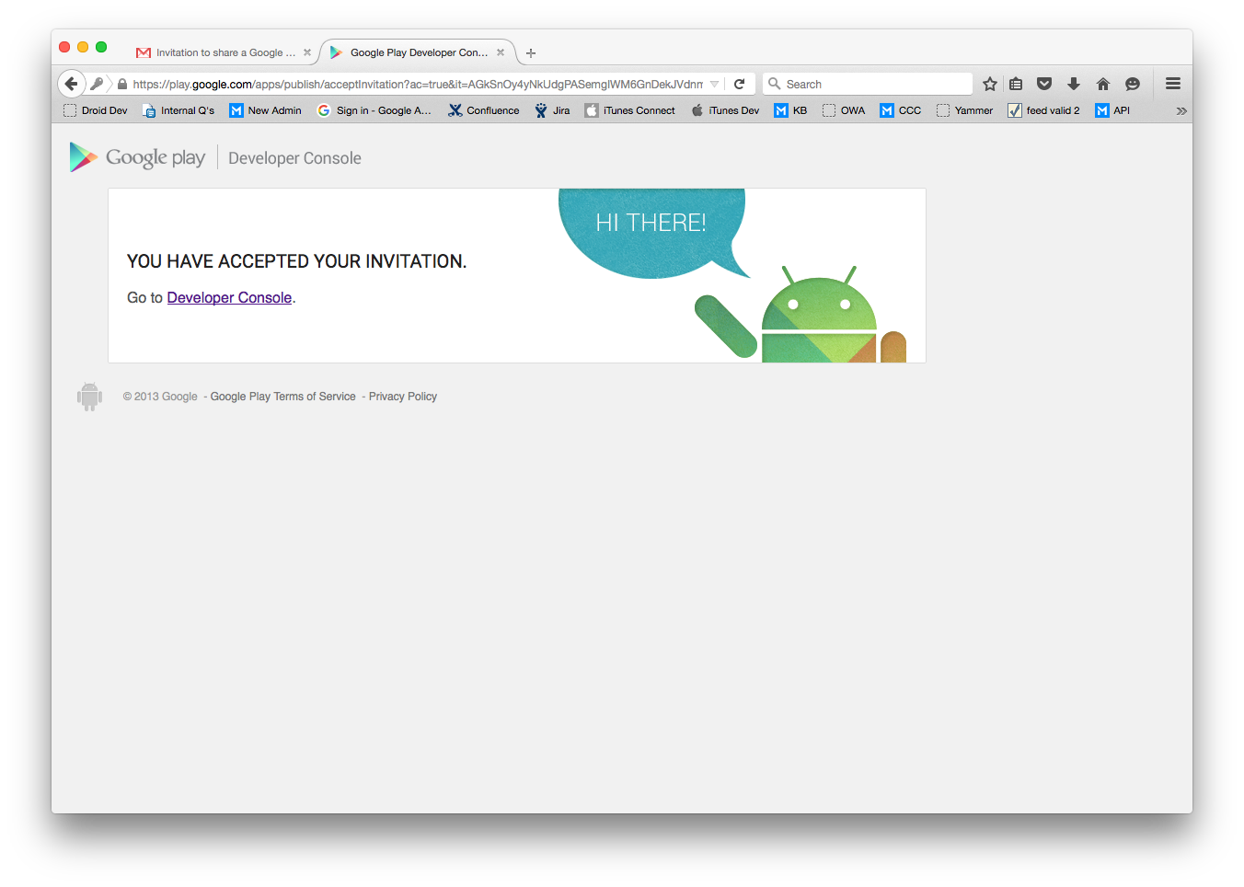
Task: Click the chat smiley icon in toolbar
Action: pos(1133,84)
